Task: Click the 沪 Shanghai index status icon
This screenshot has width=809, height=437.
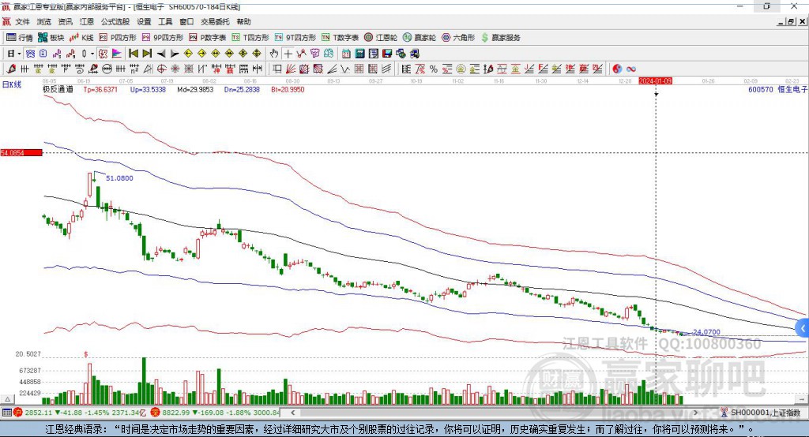Action: click(x=18, y=413)
